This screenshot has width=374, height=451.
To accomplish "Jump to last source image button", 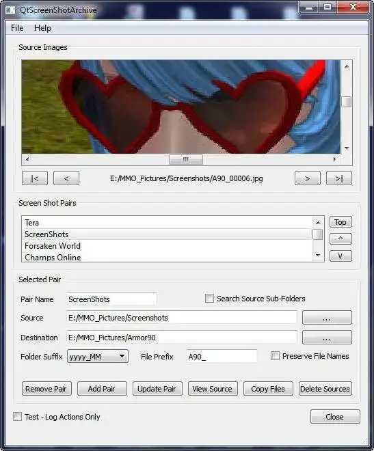I will click(x=339, y=178).
